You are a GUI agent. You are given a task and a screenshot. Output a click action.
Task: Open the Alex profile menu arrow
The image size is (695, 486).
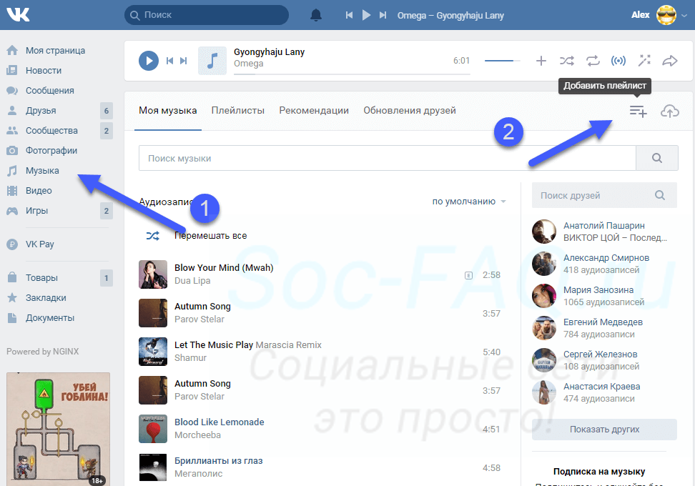[684, 16]
